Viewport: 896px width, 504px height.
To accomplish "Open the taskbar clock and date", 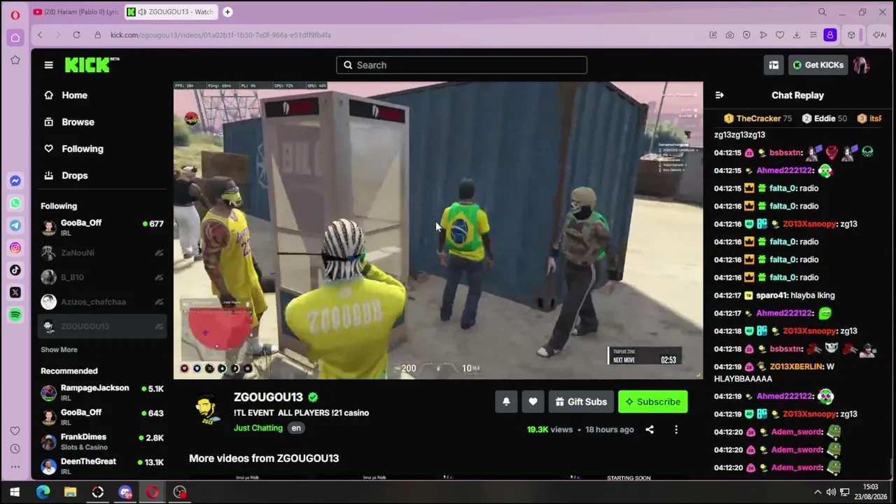I will pos(870,491).
